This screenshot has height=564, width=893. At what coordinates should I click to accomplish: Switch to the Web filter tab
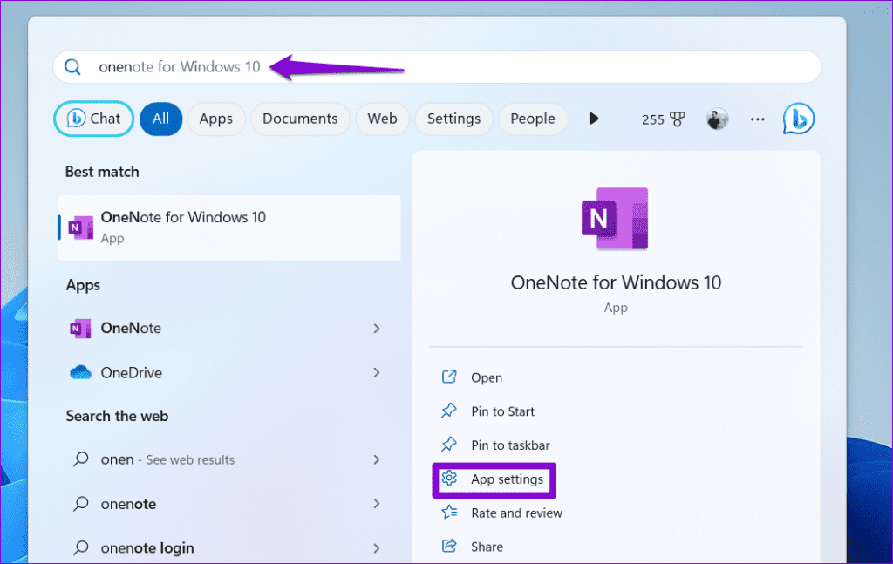click(382, 119)
